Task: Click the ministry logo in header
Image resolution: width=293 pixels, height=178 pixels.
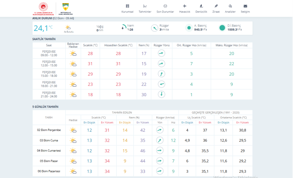Action: click(x=44, y=9)
